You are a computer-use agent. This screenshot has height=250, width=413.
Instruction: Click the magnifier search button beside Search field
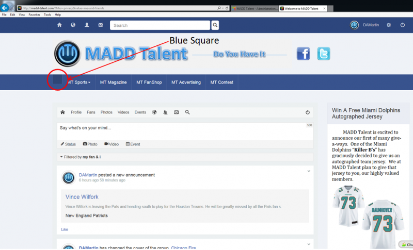215,25
